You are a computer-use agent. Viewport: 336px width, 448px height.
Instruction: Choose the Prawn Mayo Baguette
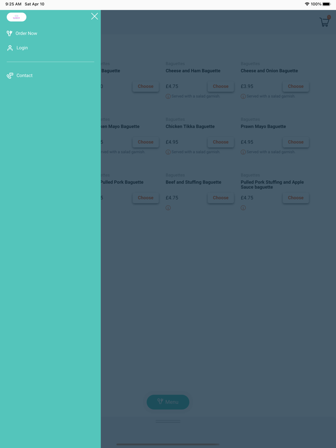click(296, 142)
